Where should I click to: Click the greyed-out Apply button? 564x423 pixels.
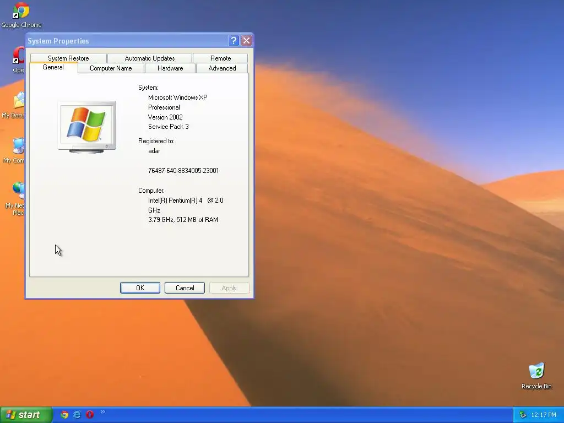[229, 288]
